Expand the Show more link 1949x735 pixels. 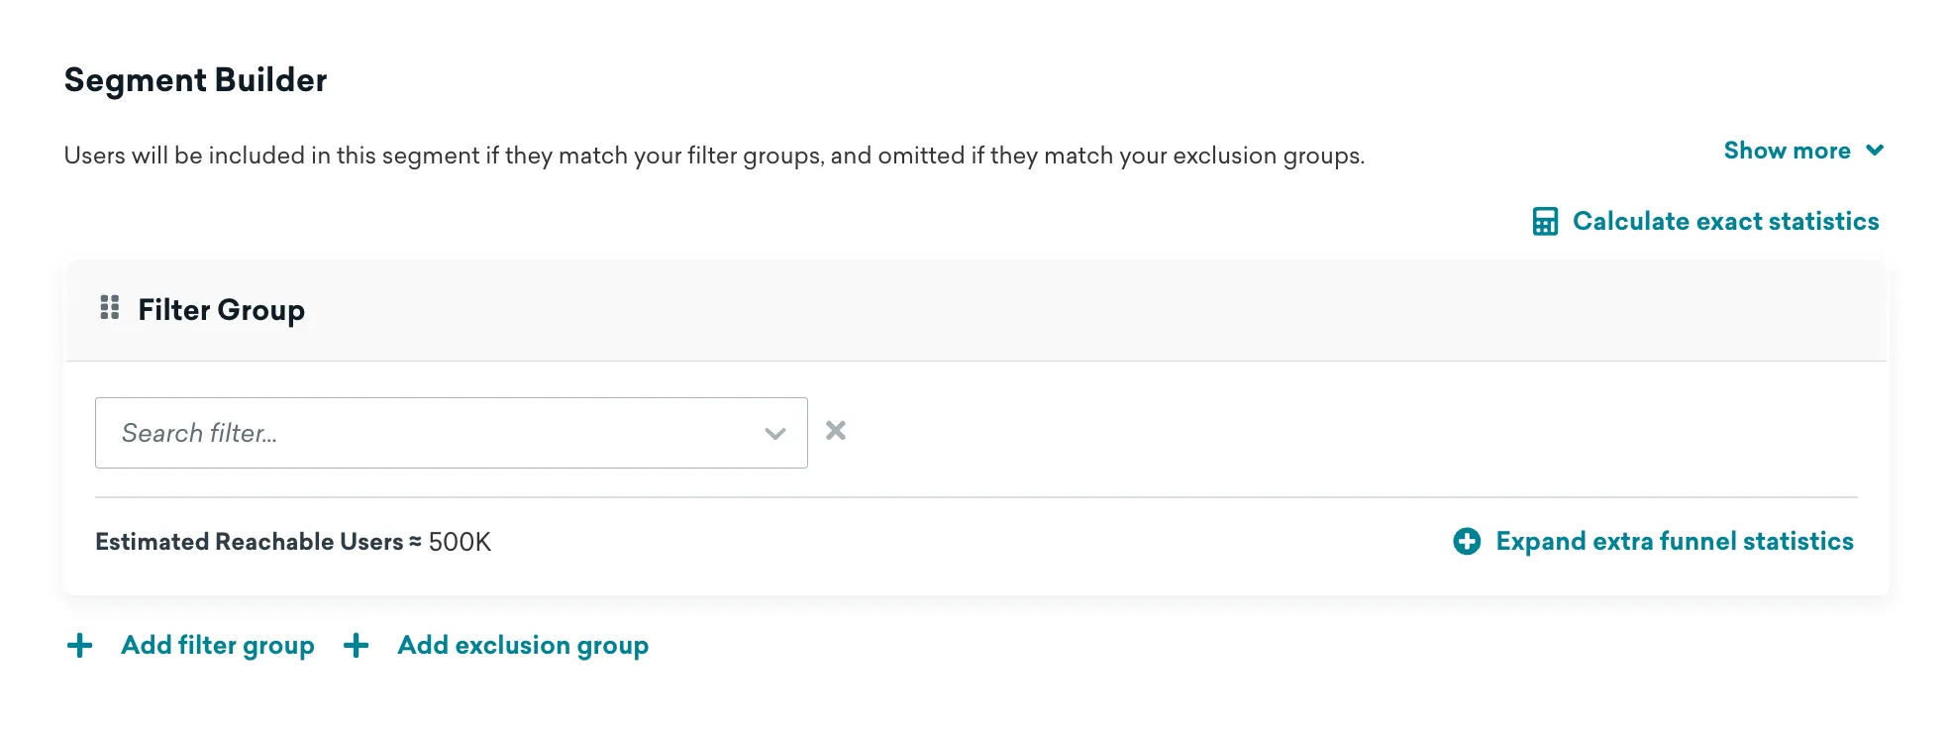click(x=1787, y=151)
